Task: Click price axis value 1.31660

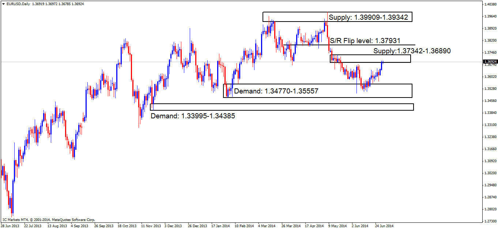Action: [x=490, y=149]
